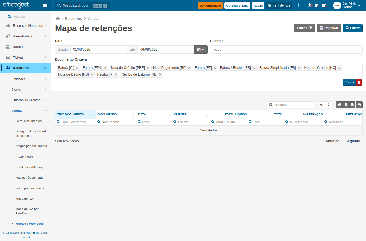This screenshot has height=241, width=366.
Task: Open the mail envelope notifications
Action: tap(317, 5)
